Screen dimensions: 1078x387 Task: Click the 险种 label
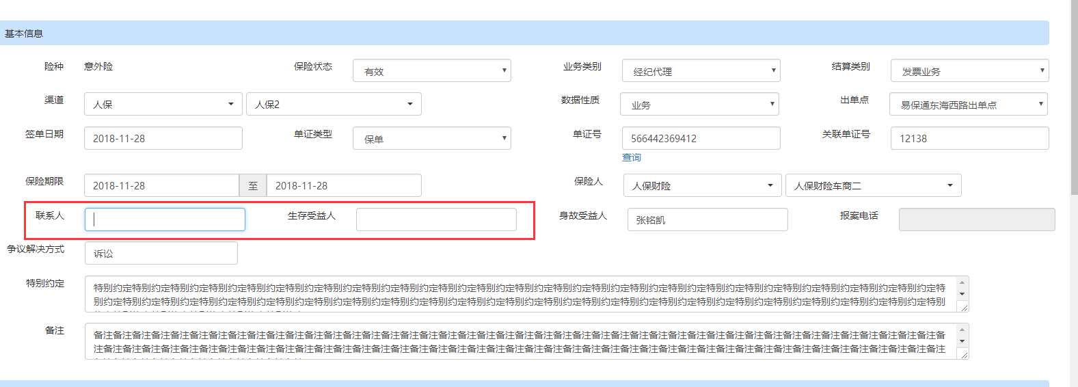pos(54,66)
